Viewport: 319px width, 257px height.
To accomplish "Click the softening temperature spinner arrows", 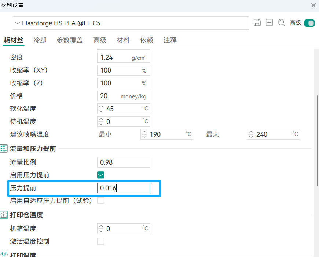I will click(x=102, y=109).
